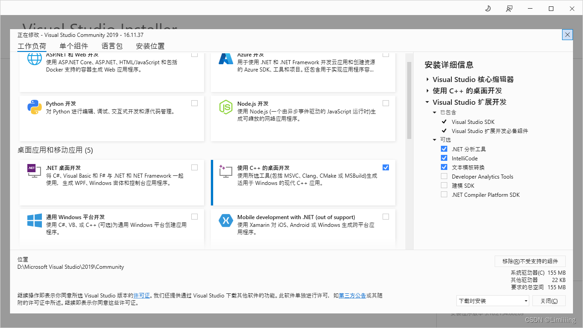Image resolution: width=583 pixels, height=328 pixels.
Task: Click the 许可证 link
Action: click(x=142, y=295)
